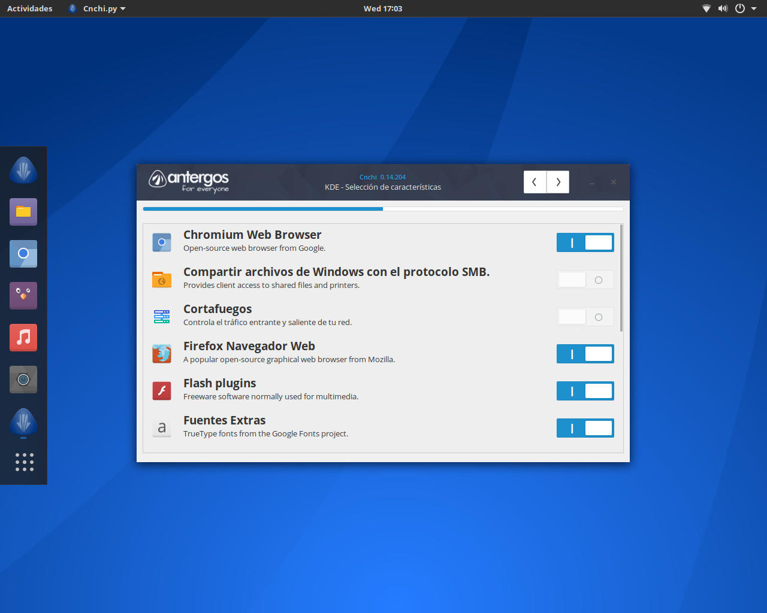Close the Cnchi installer window

pyautogui.click(x=614, y=182)
